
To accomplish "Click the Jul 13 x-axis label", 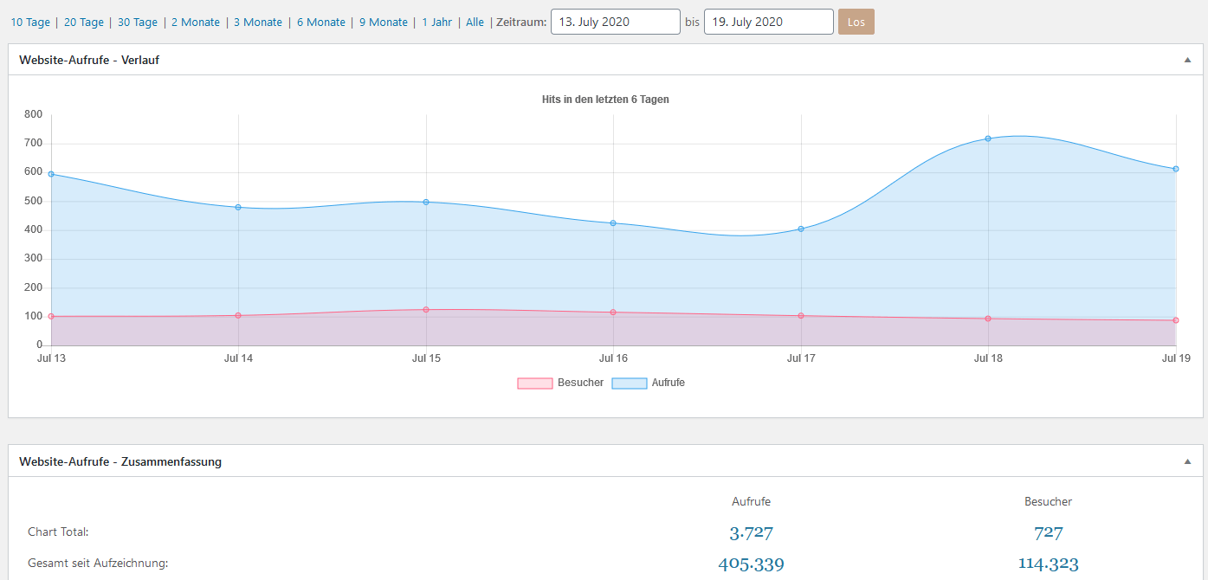I will coord(51,358).
